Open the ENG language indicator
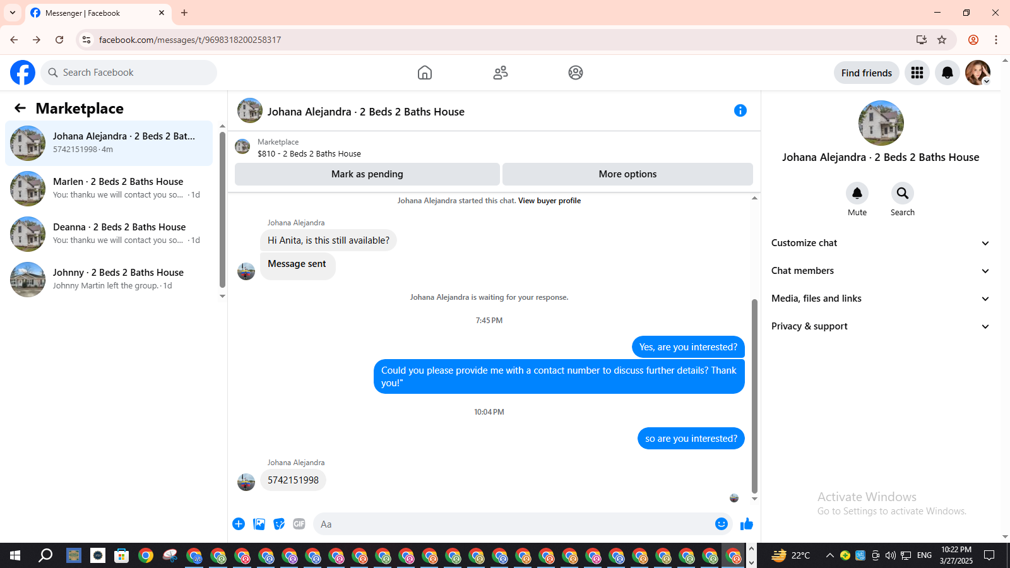 point(924,555)
